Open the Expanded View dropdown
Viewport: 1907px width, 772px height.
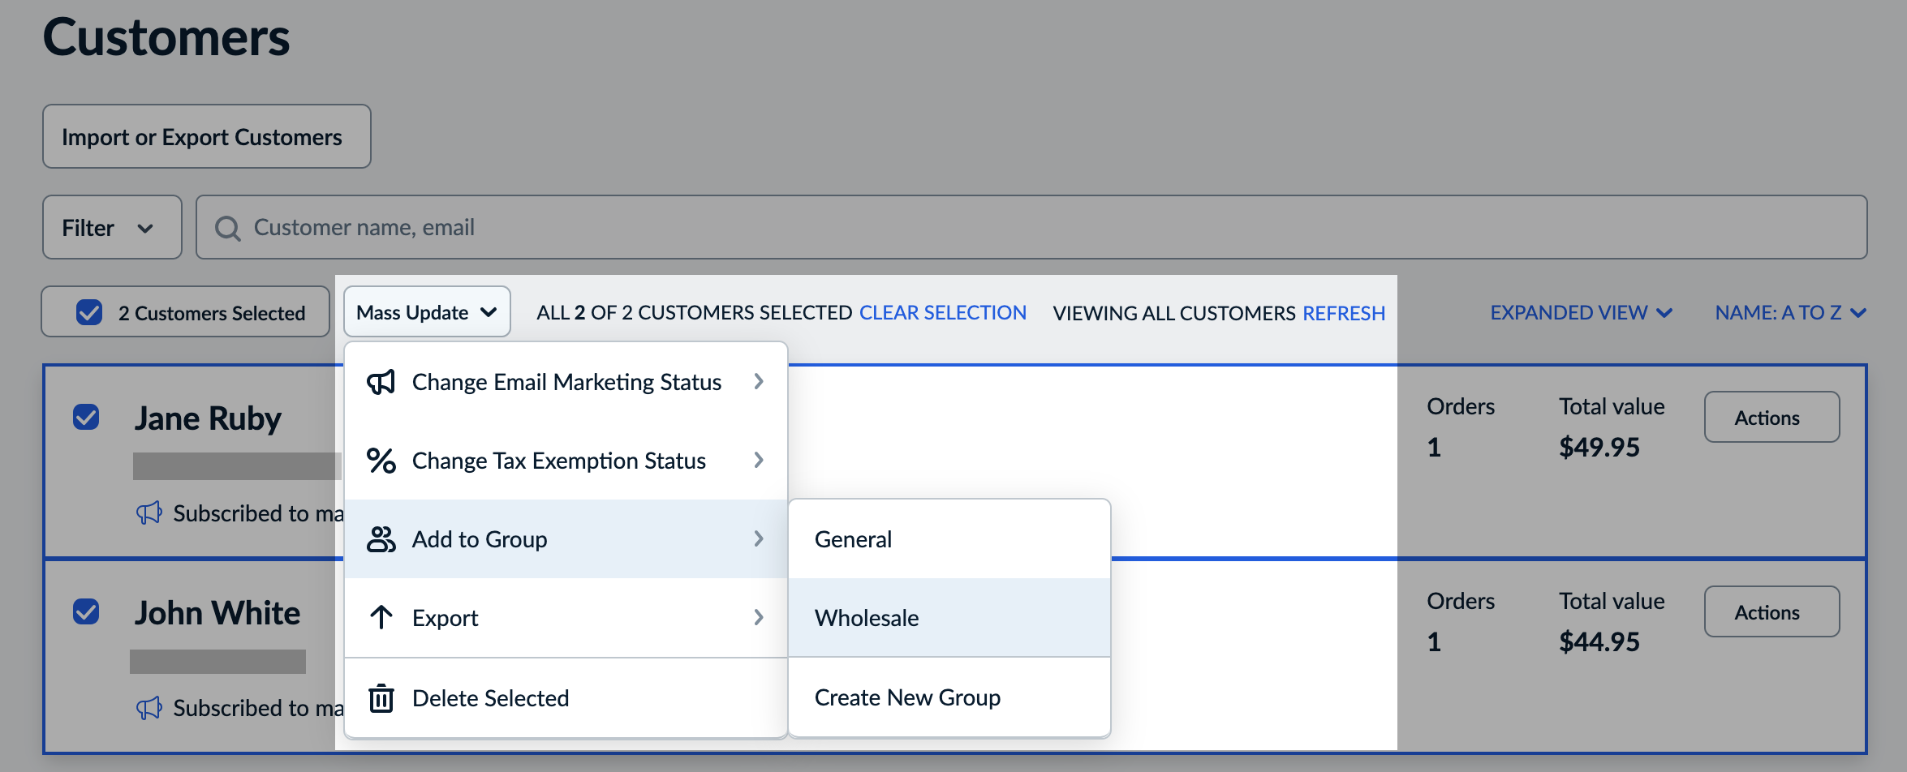[1580, 312]
